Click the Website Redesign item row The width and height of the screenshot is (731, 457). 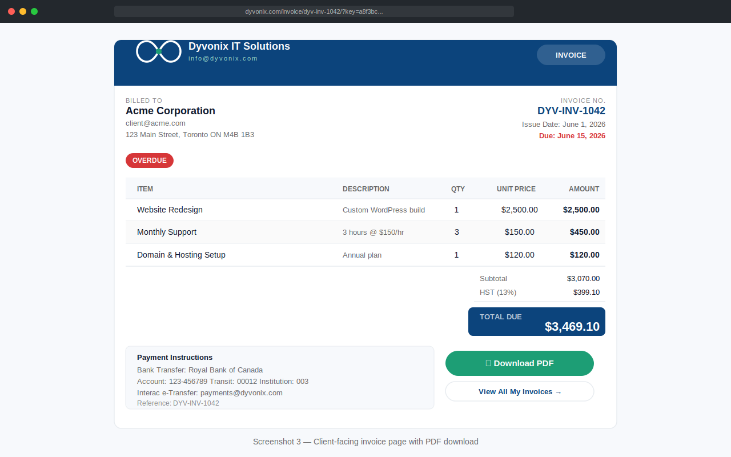[x=365, y=210]
